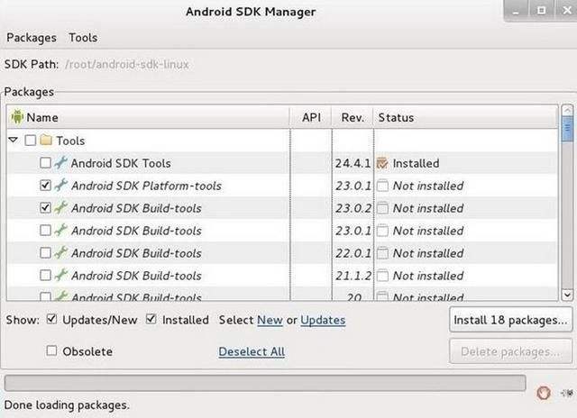
Task: Click the Status column header
Action: 465,118
